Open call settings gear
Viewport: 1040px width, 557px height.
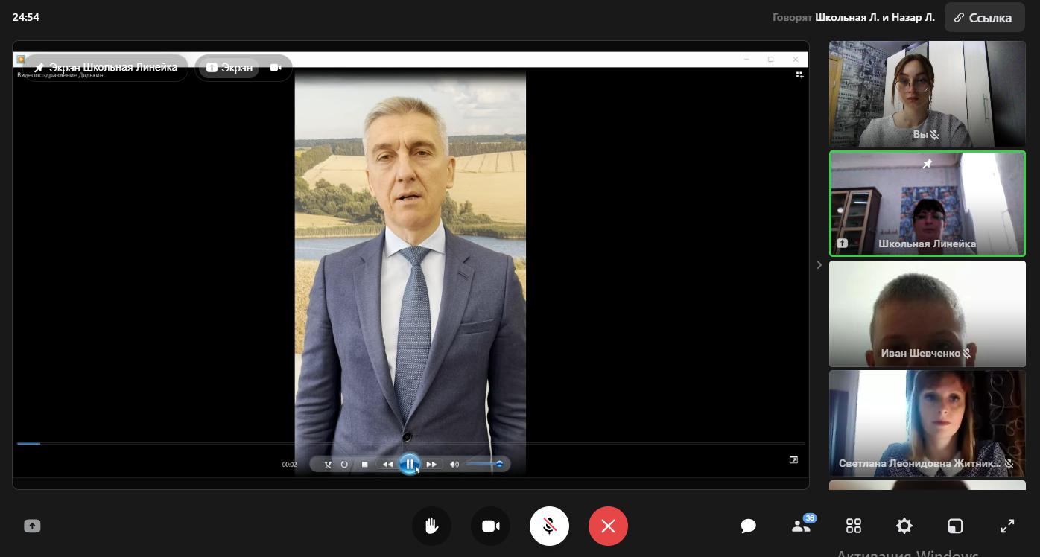(x=904, y=526)
